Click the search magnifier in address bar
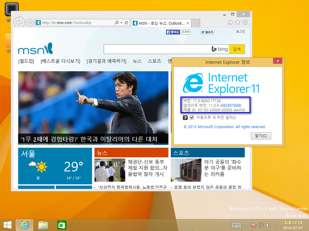Screen dimensions: 309x231 116,23
